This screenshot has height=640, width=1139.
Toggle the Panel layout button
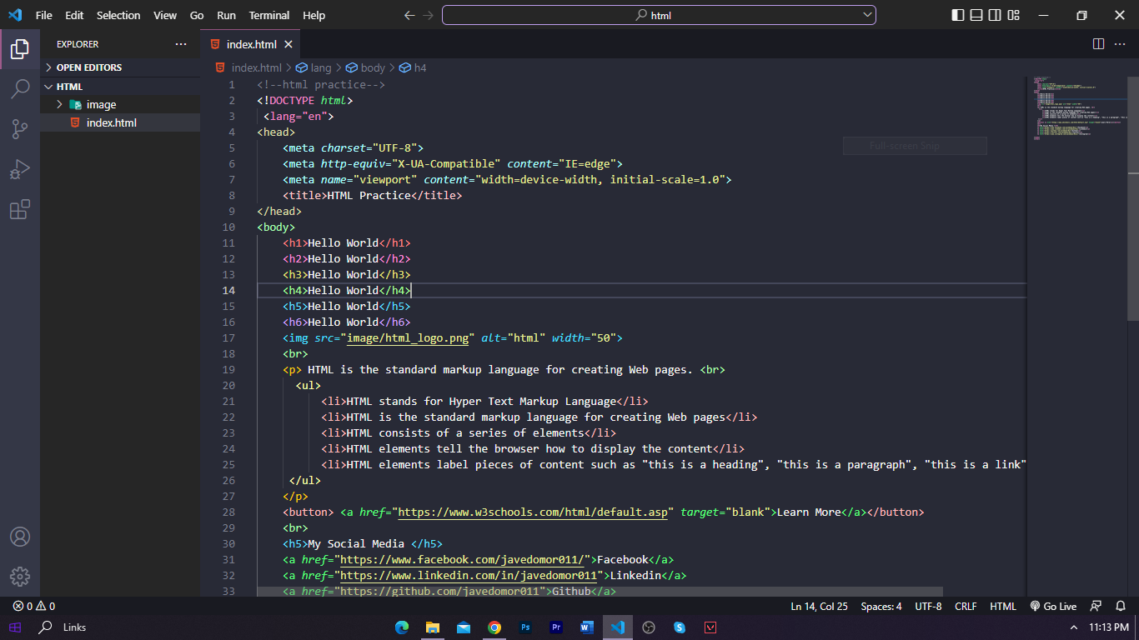[976, 15]
